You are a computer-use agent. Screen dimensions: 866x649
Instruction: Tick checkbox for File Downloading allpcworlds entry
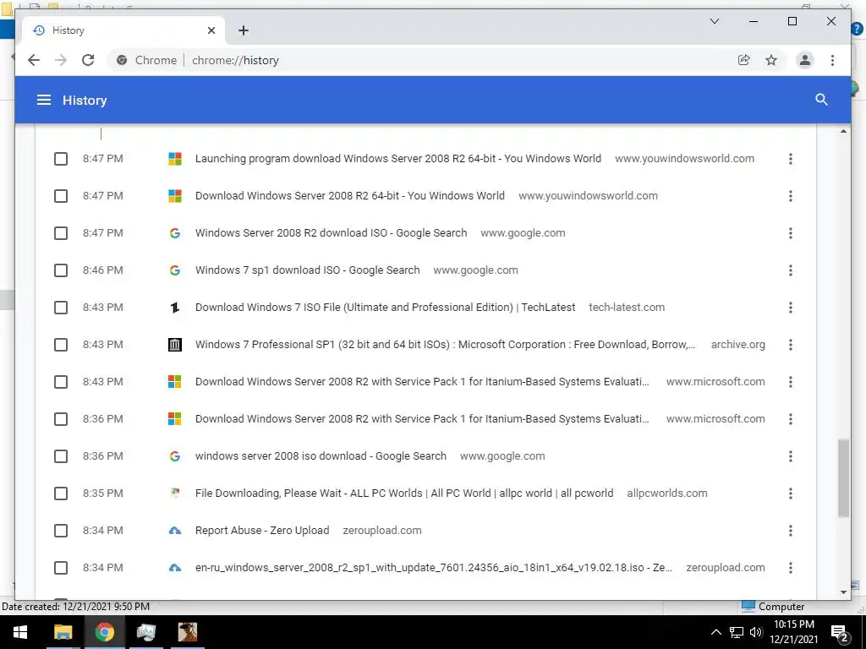point(61,494)
